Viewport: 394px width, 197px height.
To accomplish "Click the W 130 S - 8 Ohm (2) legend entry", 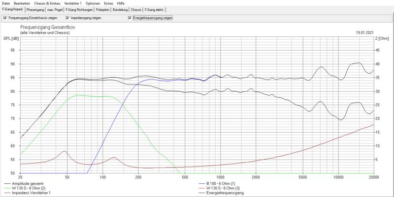I will [29, 188].
